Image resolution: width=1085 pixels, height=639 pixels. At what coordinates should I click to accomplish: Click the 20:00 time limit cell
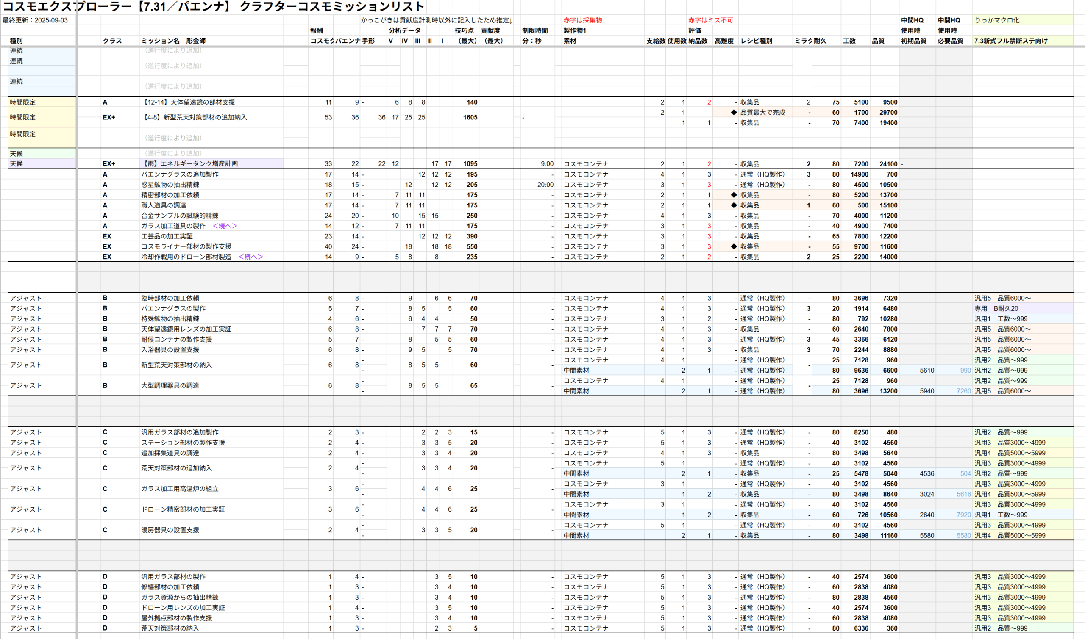[x=545, y=185]
